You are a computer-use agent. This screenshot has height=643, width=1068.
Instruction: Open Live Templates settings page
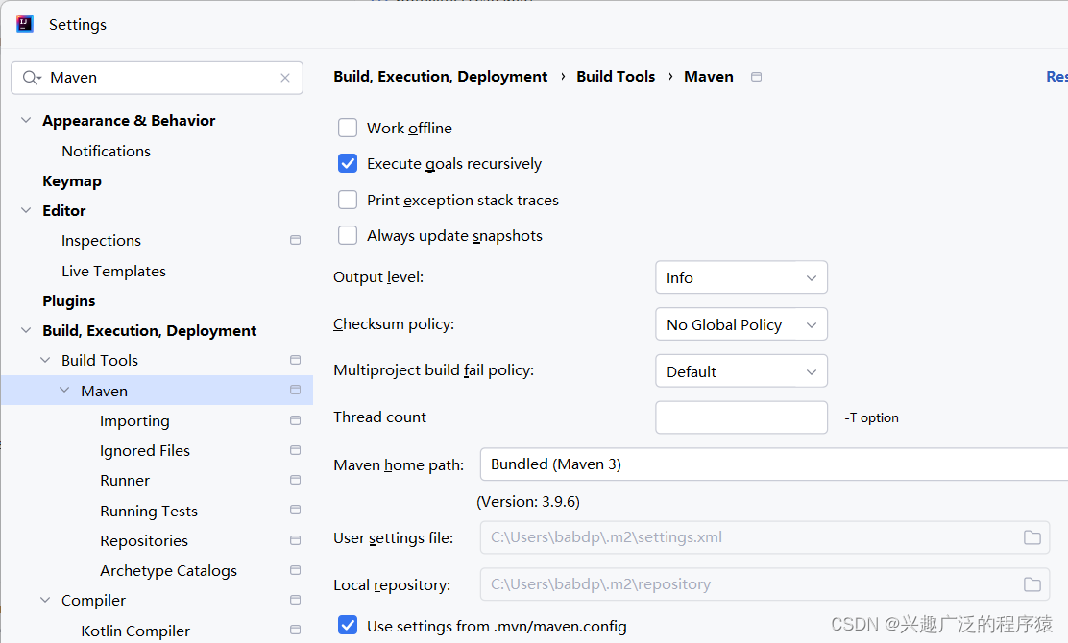click(x=113, y=271)
